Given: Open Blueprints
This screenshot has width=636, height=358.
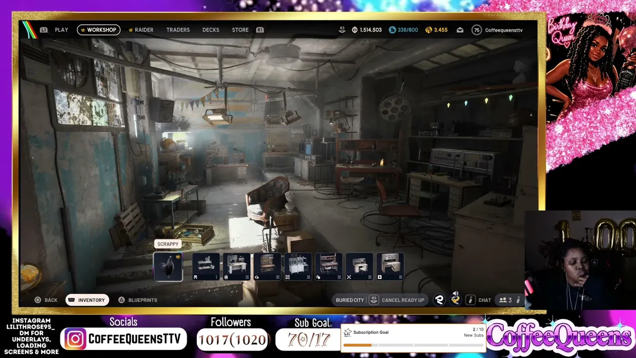Looking at the screenshot, I should tap(138, 300).
